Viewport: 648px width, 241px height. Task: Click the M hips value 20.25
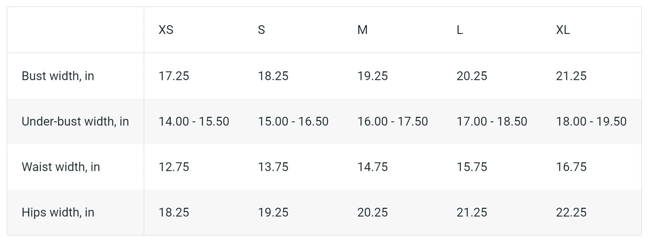click(x=373, y=212)
